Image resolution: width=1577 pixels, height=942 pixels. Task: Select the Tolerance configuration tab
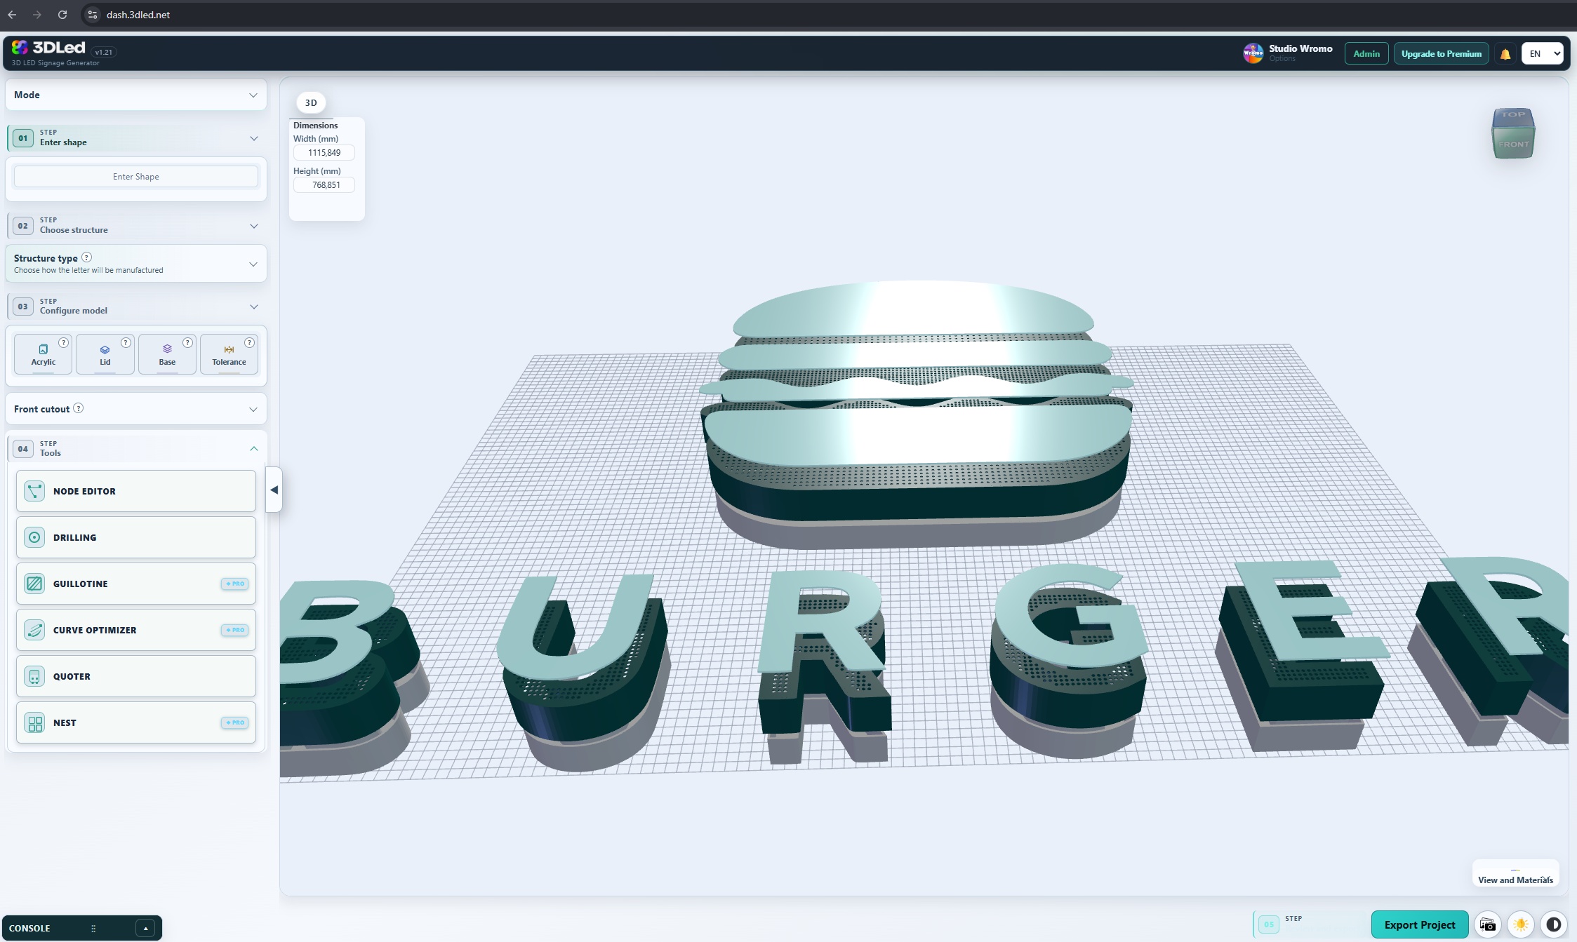click(x=229, y=354)
